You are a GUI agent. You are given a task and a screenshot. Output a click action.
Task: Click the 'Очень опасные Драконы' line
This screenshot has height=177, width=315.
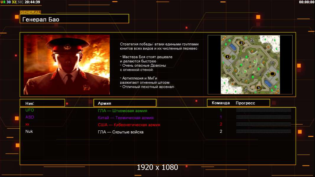[143, 65]
